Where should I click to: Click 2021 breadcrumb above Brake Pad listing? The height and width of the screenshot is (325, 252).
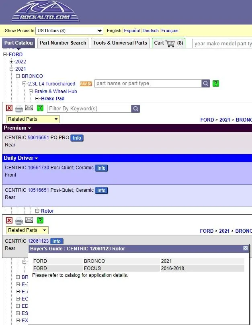tap(225, 120)
